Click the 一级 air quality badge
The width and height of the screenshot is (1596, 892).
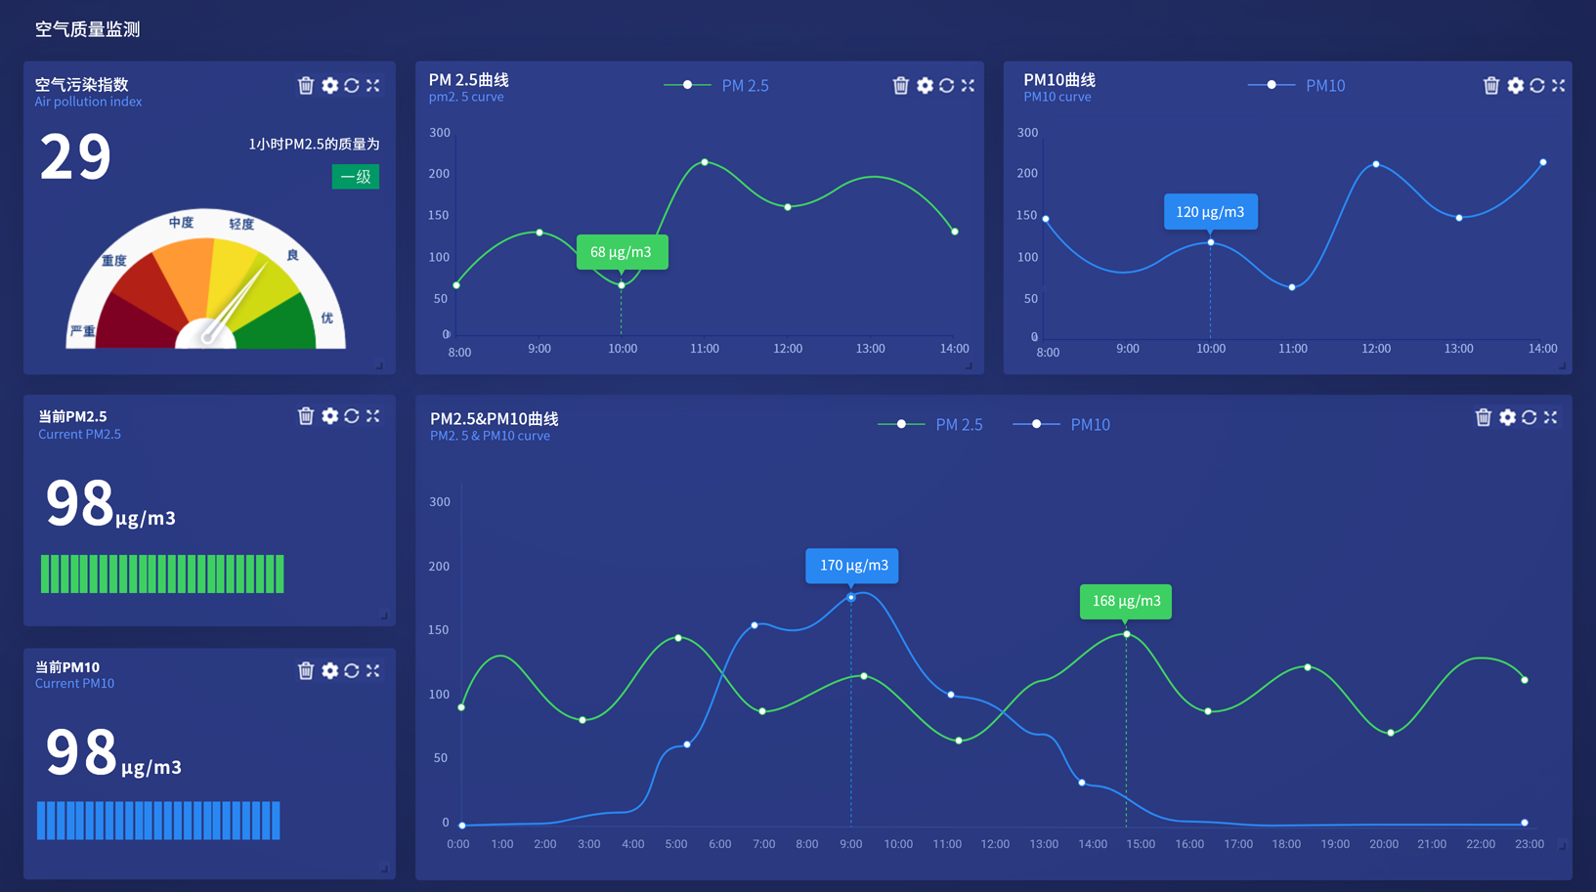(x=355, y=176)
